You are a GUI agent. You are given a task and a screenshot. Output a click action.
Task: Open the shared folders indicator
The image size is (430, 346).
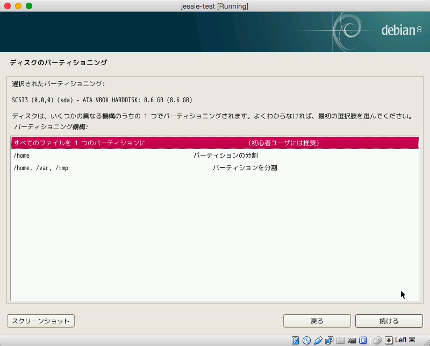pyautogui.click(x=340, y=341)
